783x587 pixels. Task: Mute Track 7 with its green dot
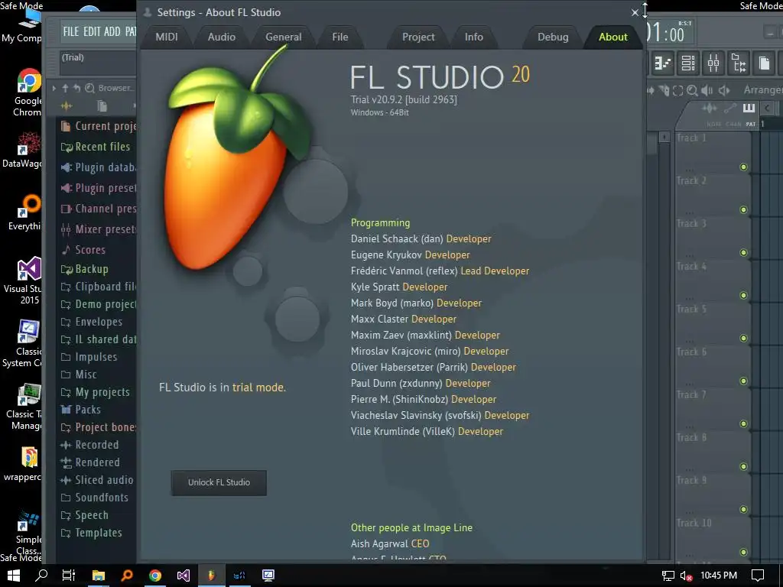[x=743, y=423]
